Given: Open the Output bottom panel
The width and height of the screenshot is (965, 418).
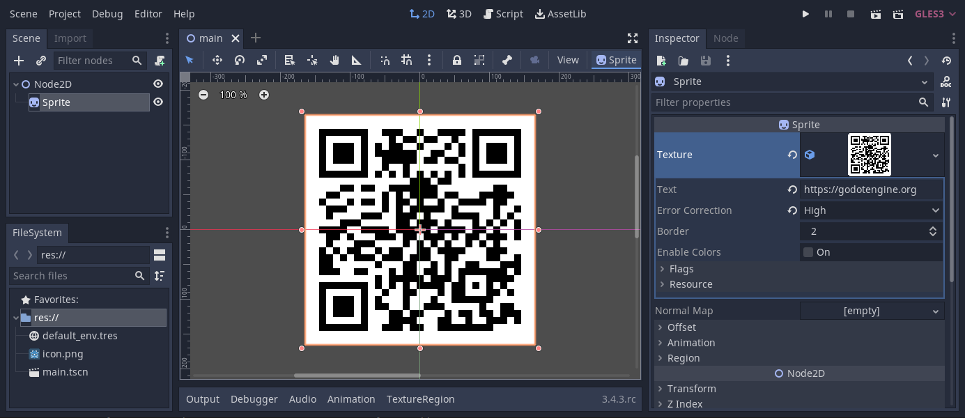Looking at the screenshot, I should coord(203,399).
